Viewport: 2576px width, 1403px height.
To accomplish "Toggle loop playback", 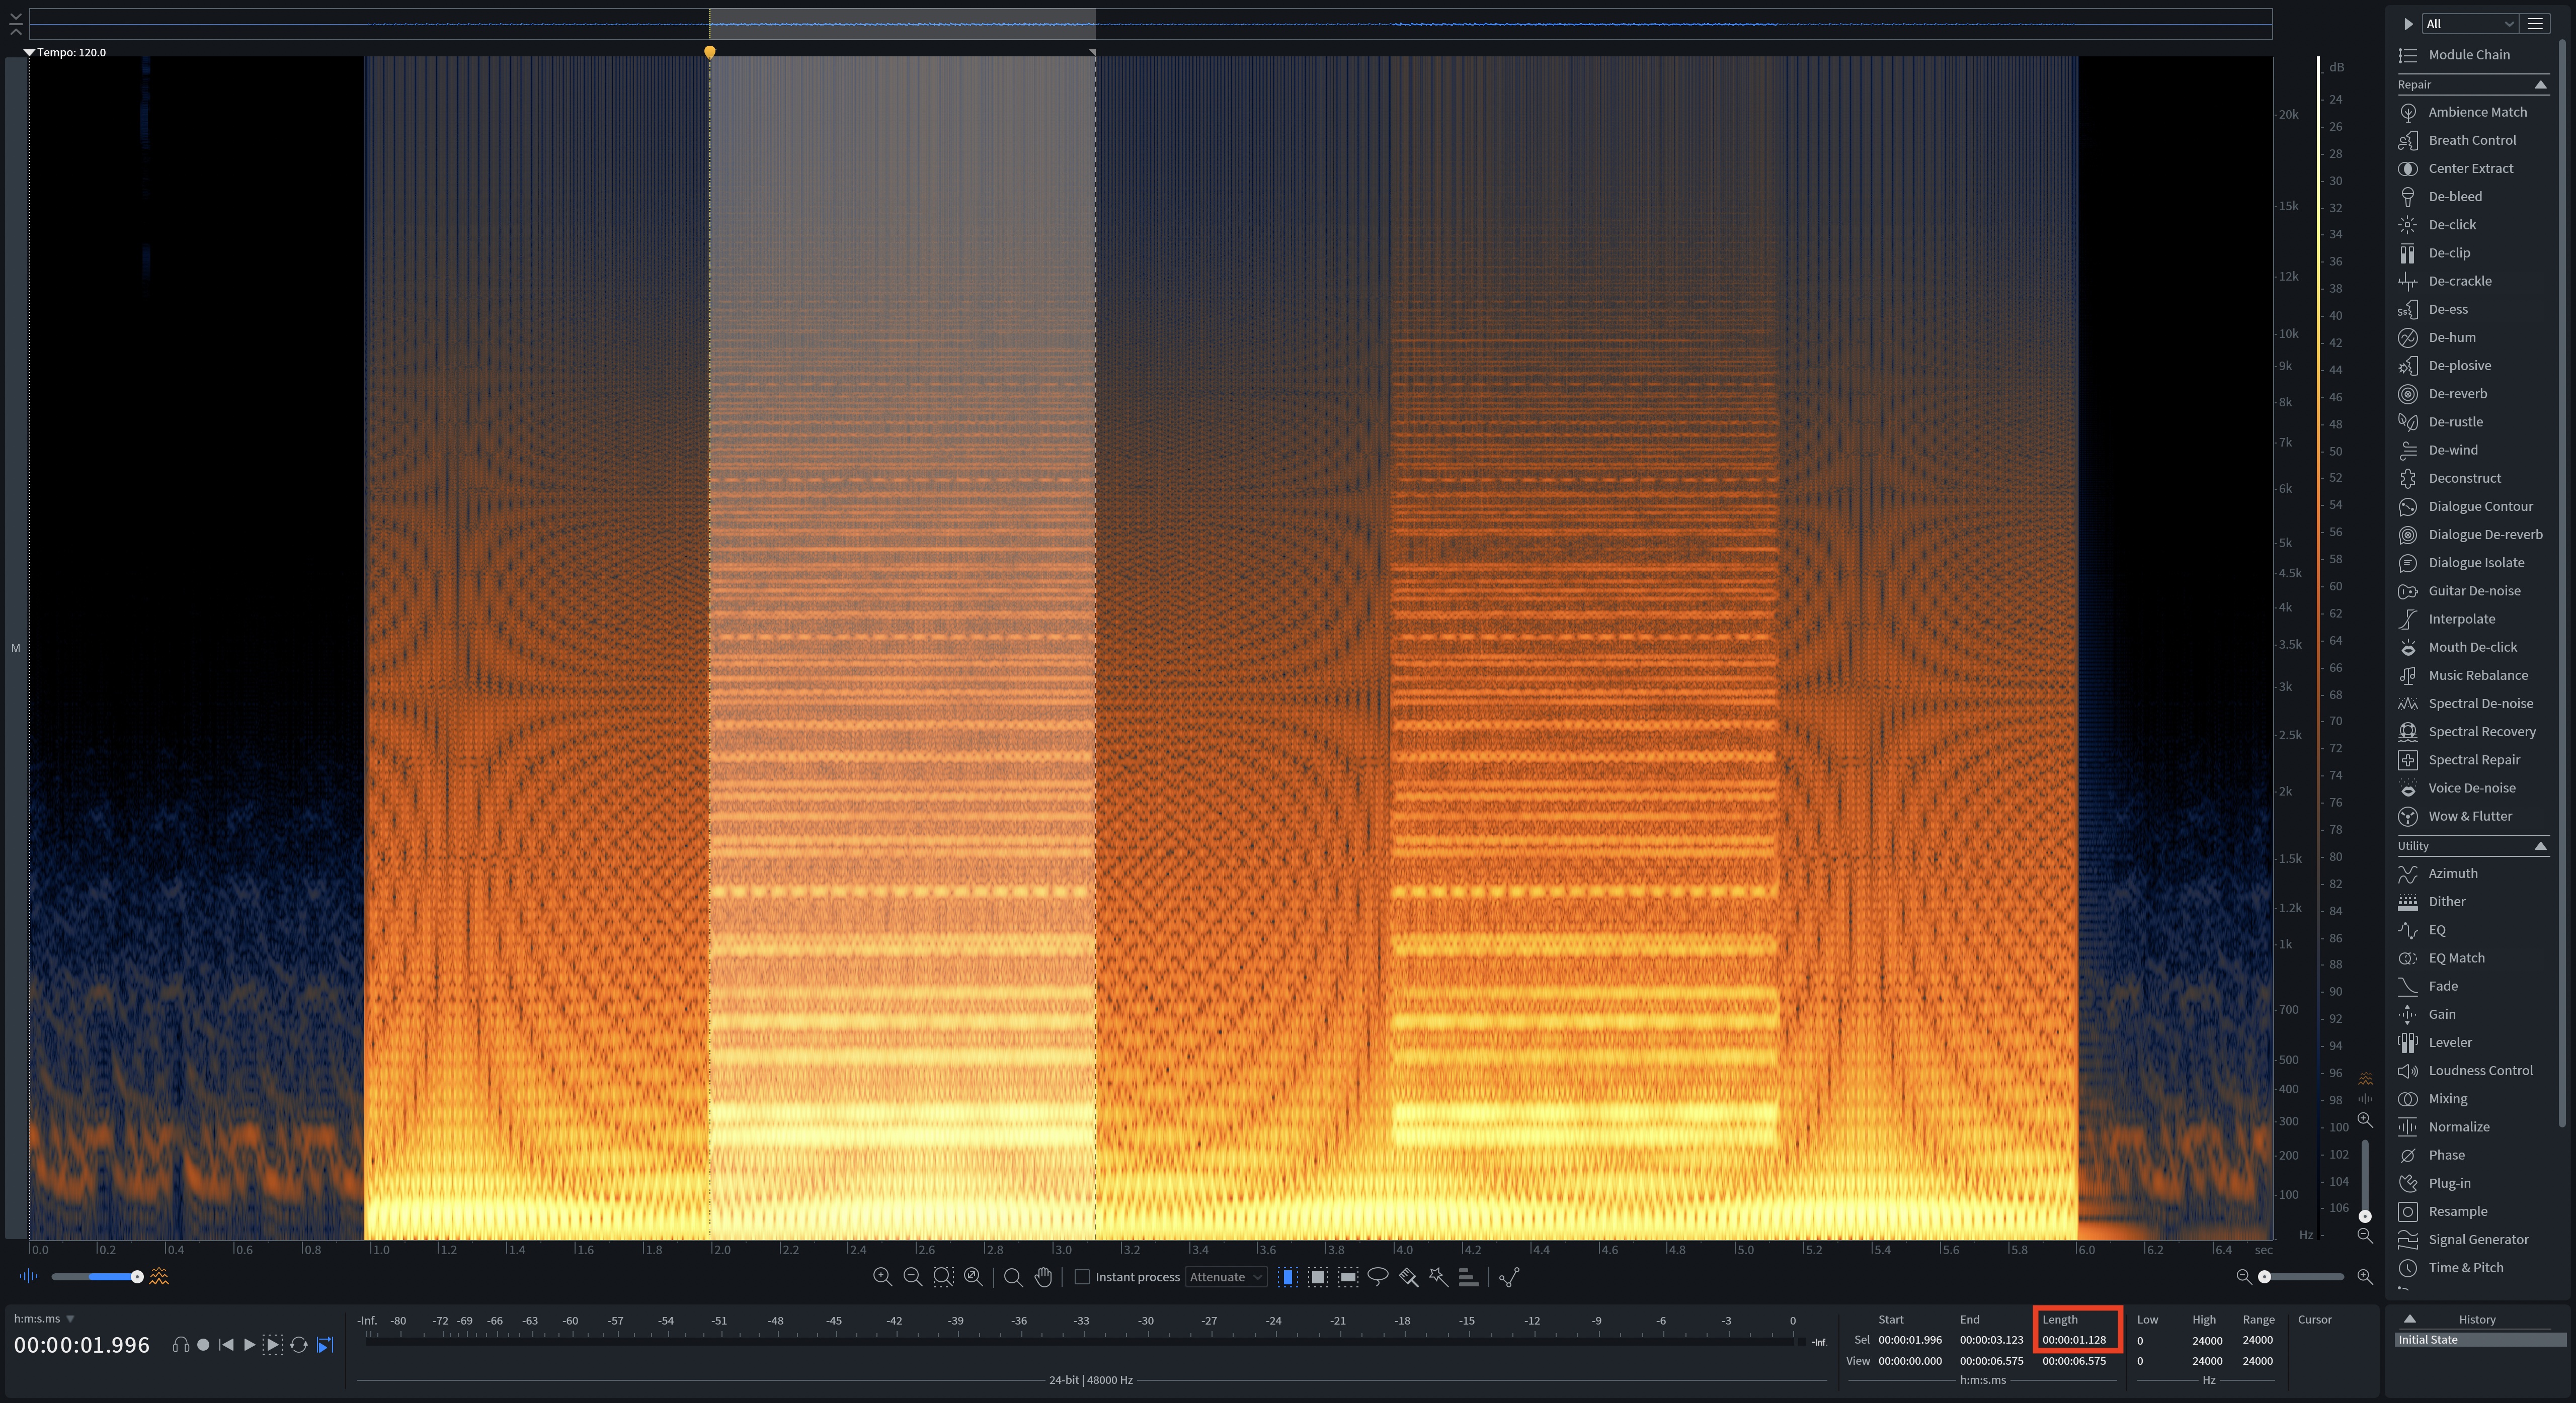I will [298, 1345].
